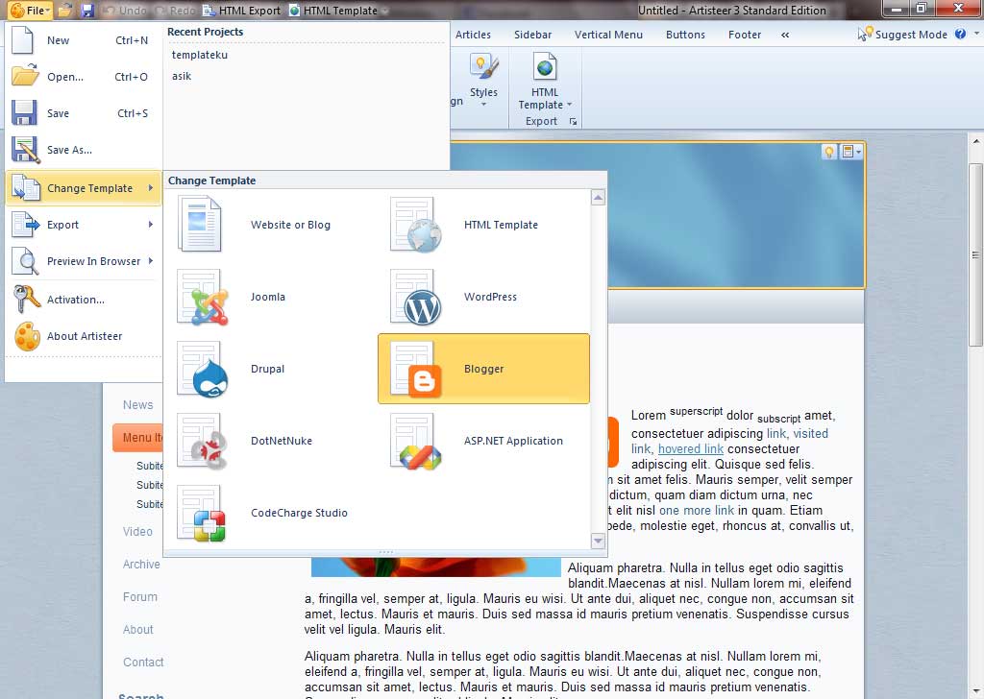The image size is (984, 699).
Task: Click template list scroll up arrow
Action: coord(598,198)
